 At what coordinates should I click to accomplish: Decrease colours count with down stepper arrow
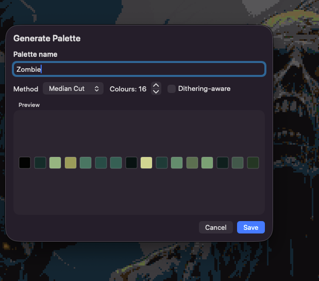pyautogui.click(x=156, y=92)
